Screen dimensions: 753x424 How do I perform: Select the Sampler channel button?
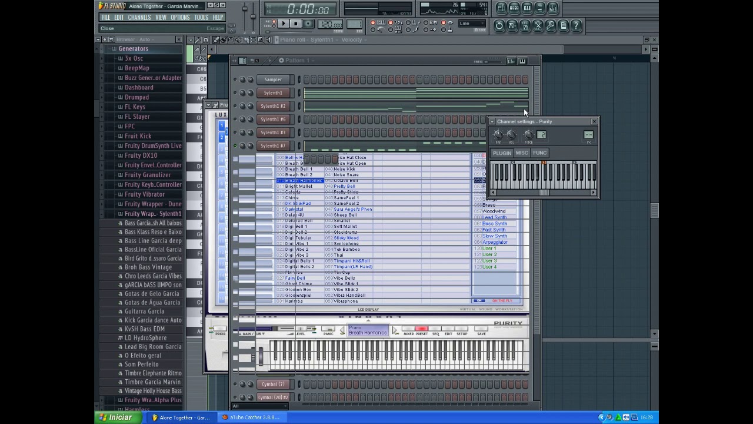click(273, 79)
